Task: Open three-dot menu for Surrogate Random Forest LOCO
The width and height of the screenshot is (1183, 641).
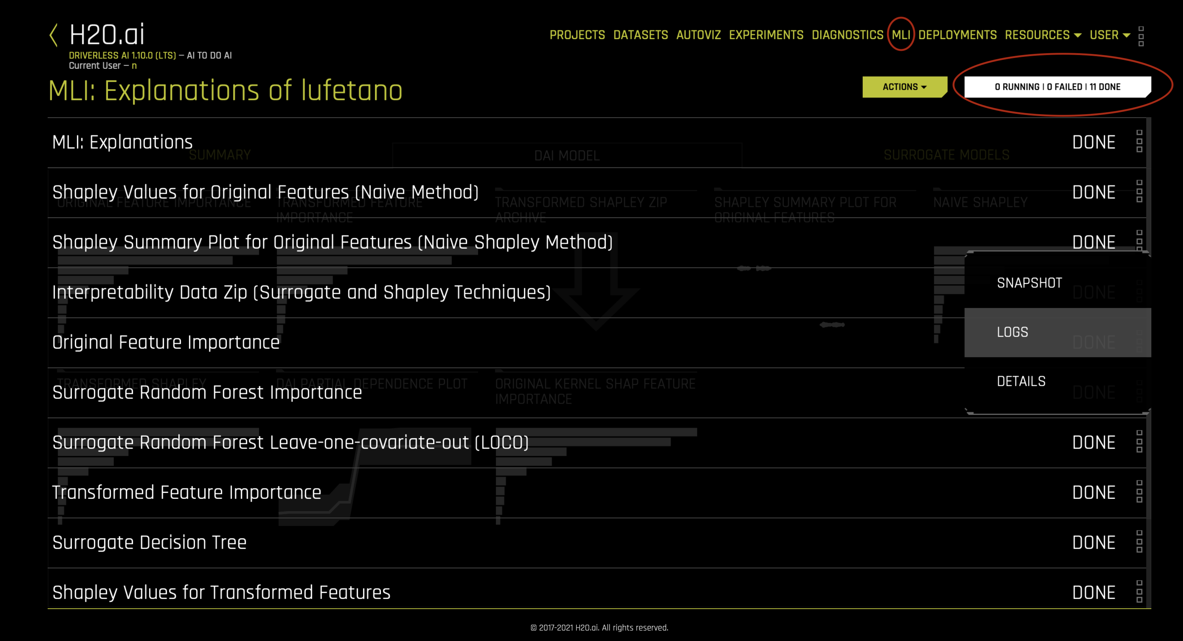Action: [x=1139, y=442]
